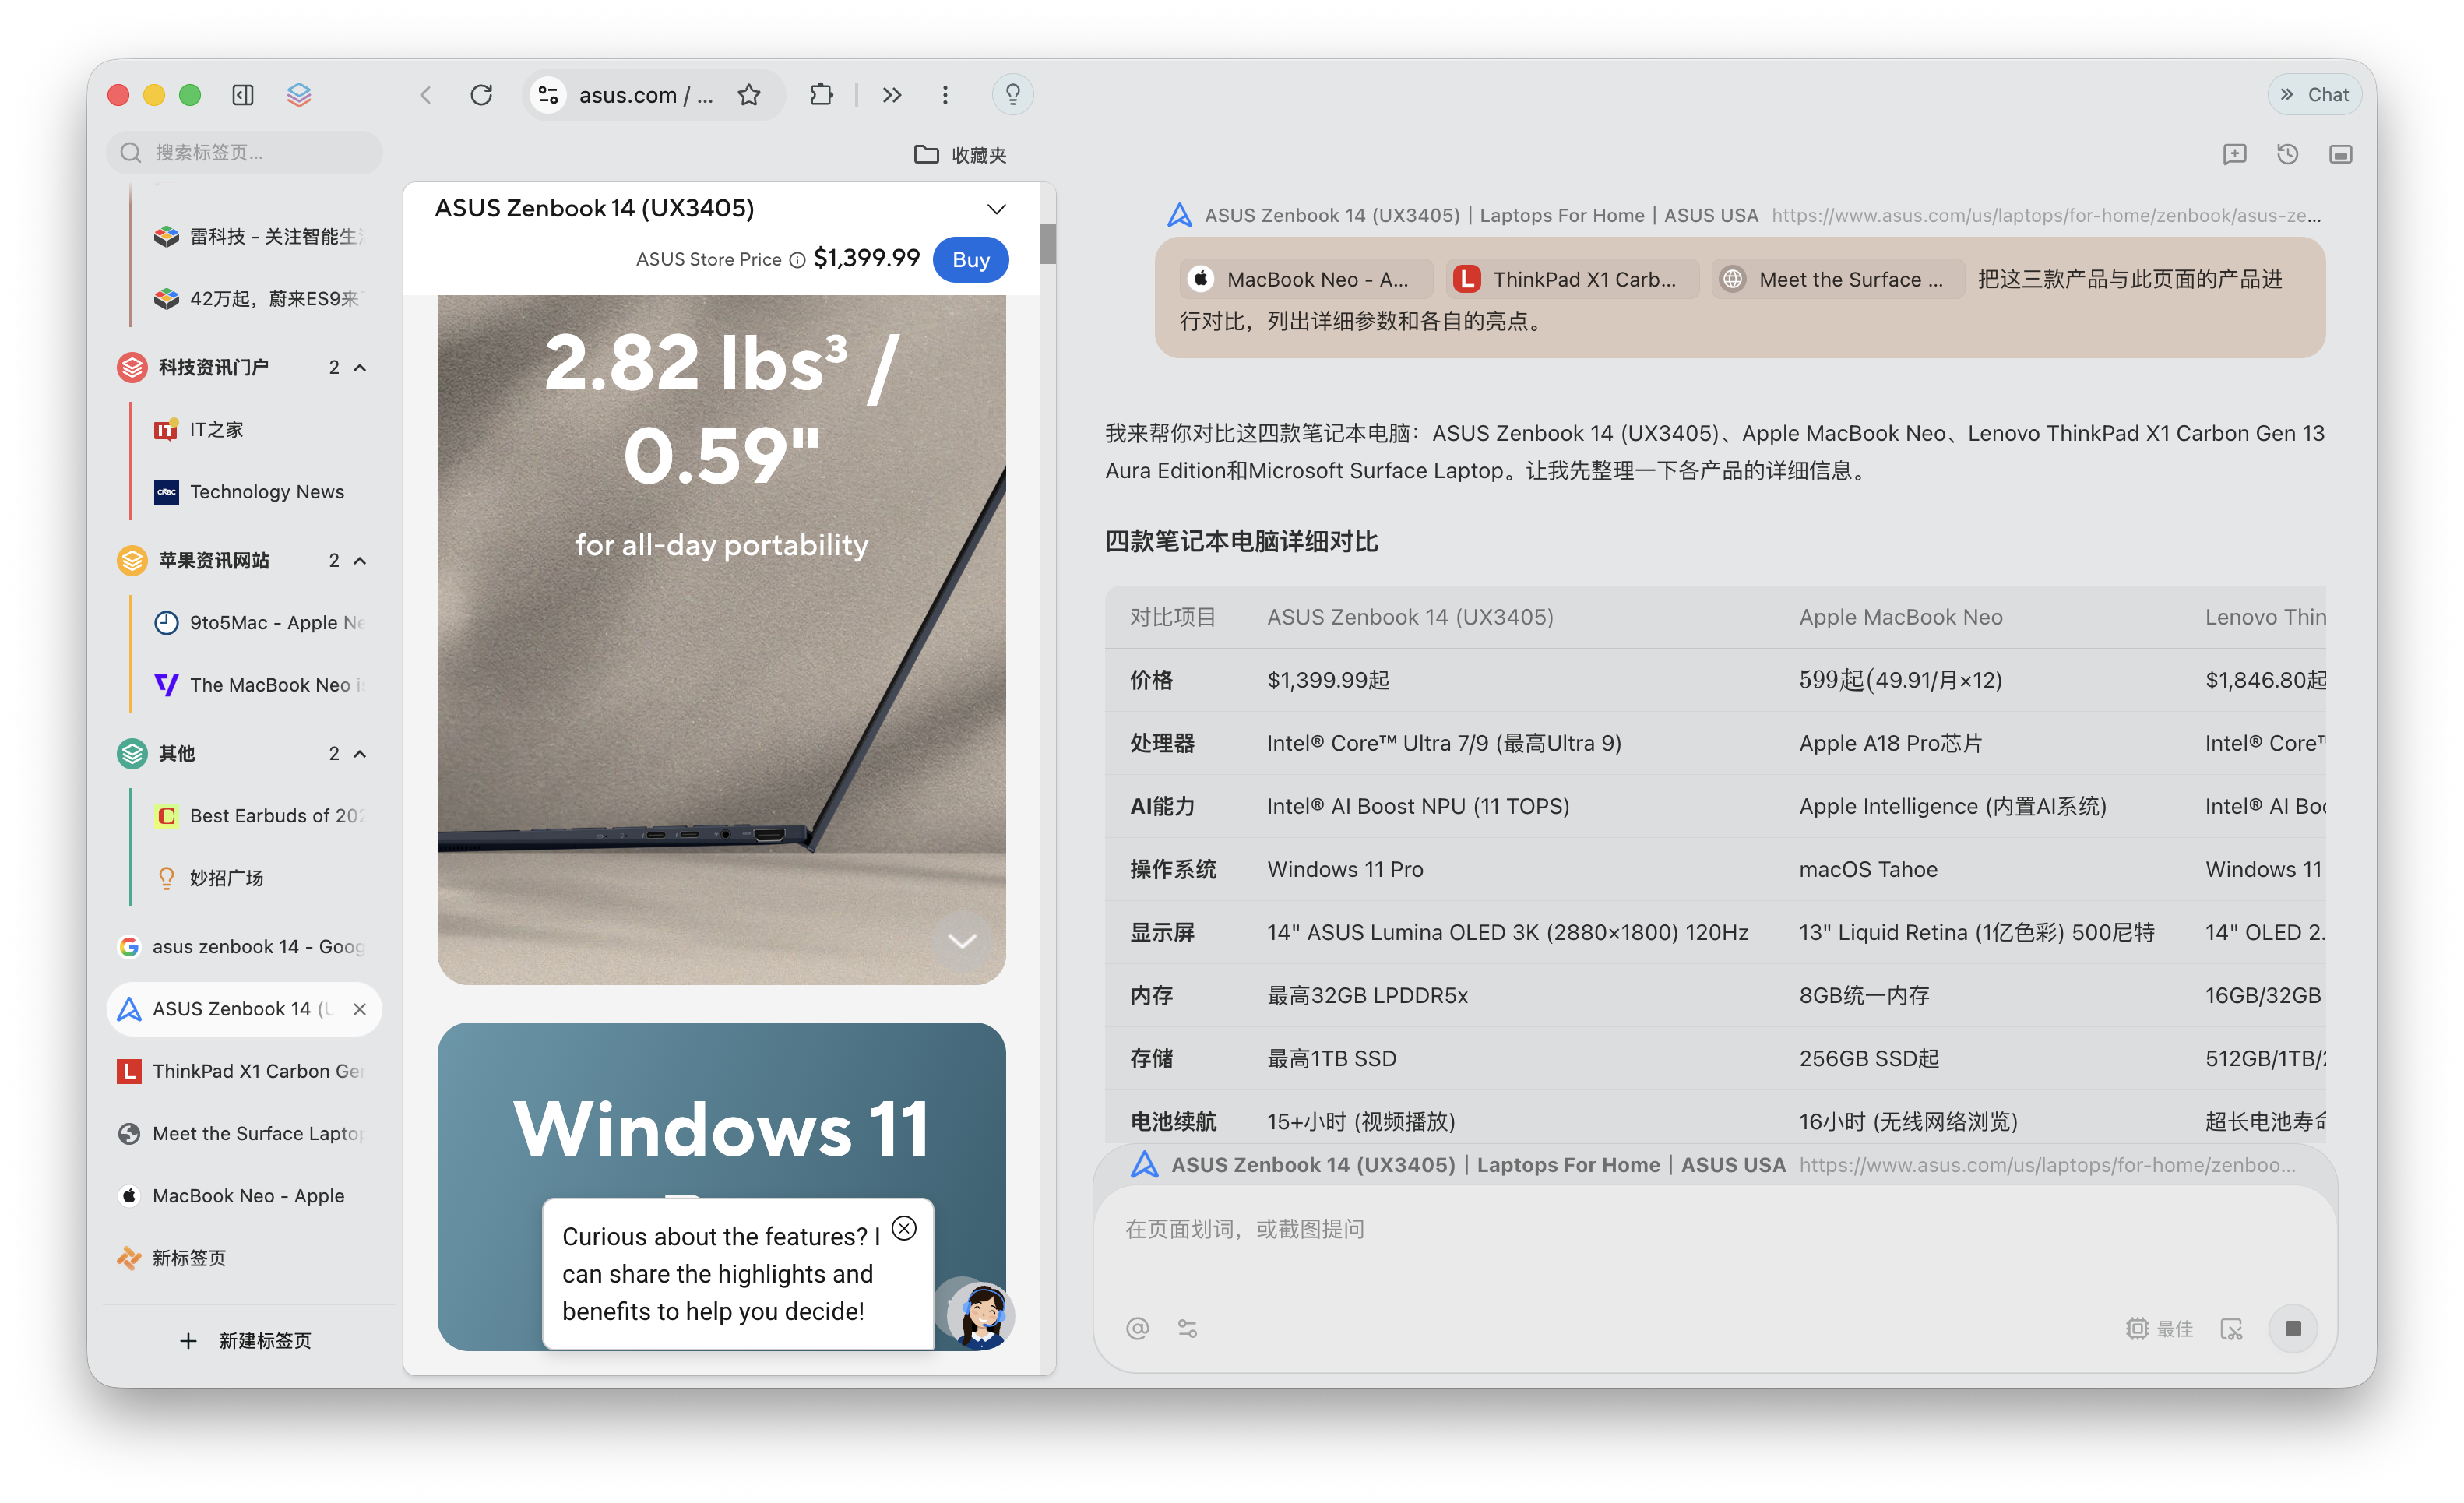Screen dimensions: 2464x1503
Task: Collapse the 苹果资讯网站 tab group
Action: point(360,561)
